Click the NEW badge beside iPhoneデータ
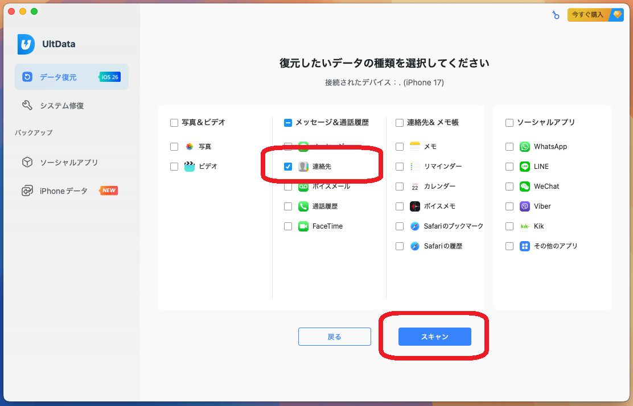633x406 pixels. click(x=109, y=190)
